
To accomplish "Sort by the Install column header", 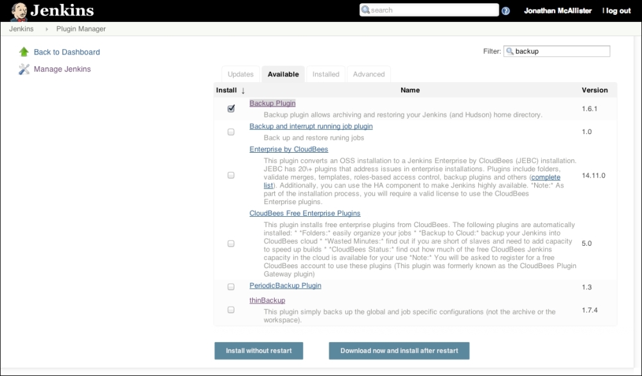I will [227, 90].
